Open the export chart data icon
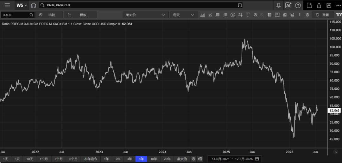The width and height of the screenshot is (342, 163). tap(292, 15)
